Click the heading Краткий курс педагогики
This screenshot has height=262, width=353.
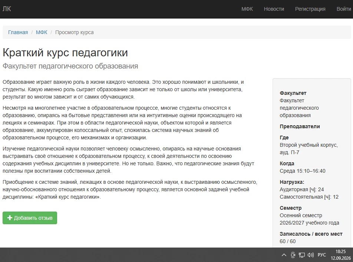click(65, 53)
